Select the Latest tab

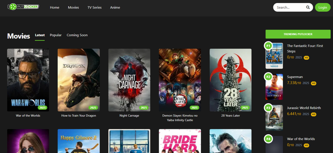pos(40,35)
